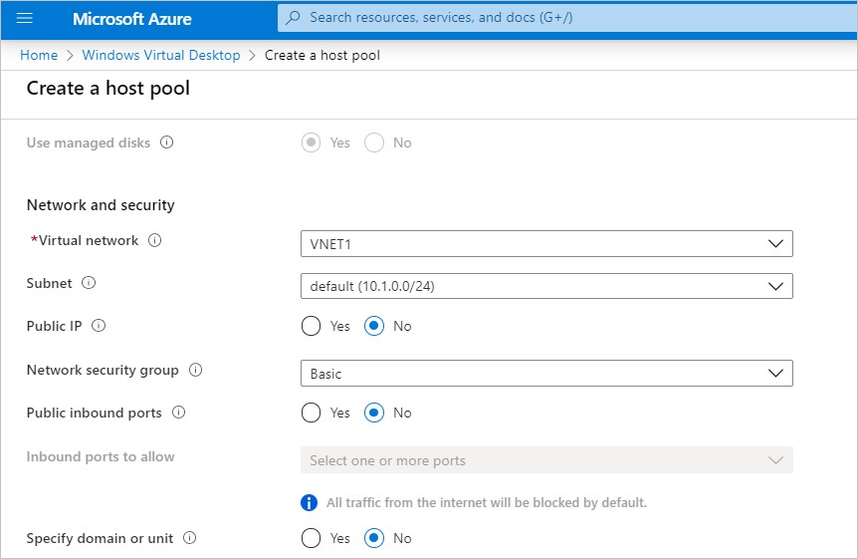Viewport: 858px width, 559px height.
Task: Click the Network and security section heading
Action: pos(101,205)
